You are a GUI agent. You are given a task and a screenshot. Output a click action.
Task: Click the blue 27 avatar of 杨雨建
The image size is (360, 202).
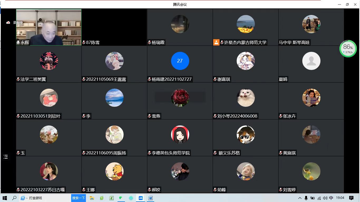180,61
